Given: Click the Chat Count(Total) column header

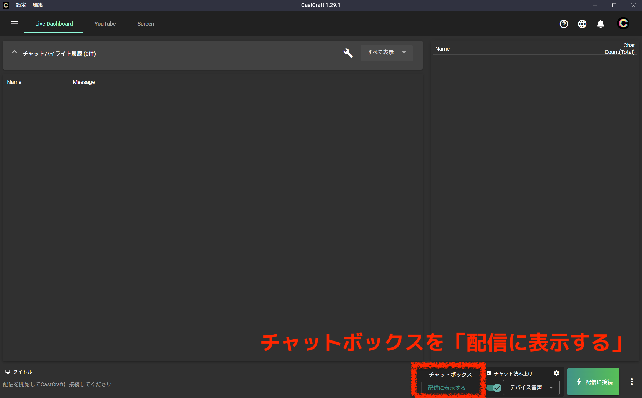Looking at the screenshot, I should click(x=619, y=49).
